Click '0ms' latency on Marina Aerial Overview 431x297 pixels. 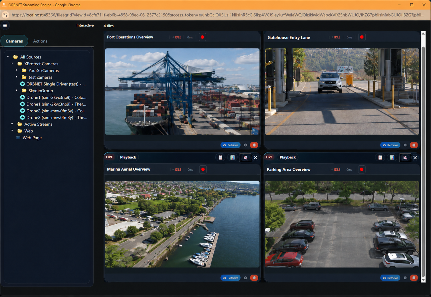pos(190,170)
